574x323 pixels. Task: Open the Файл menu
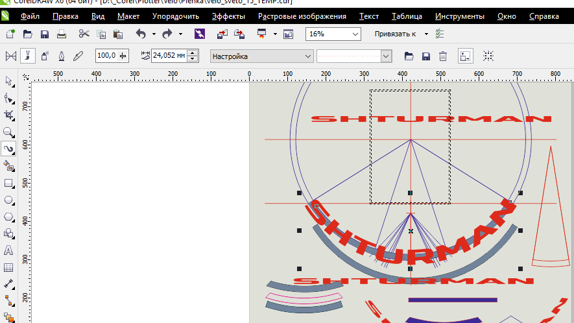point(30,16)
